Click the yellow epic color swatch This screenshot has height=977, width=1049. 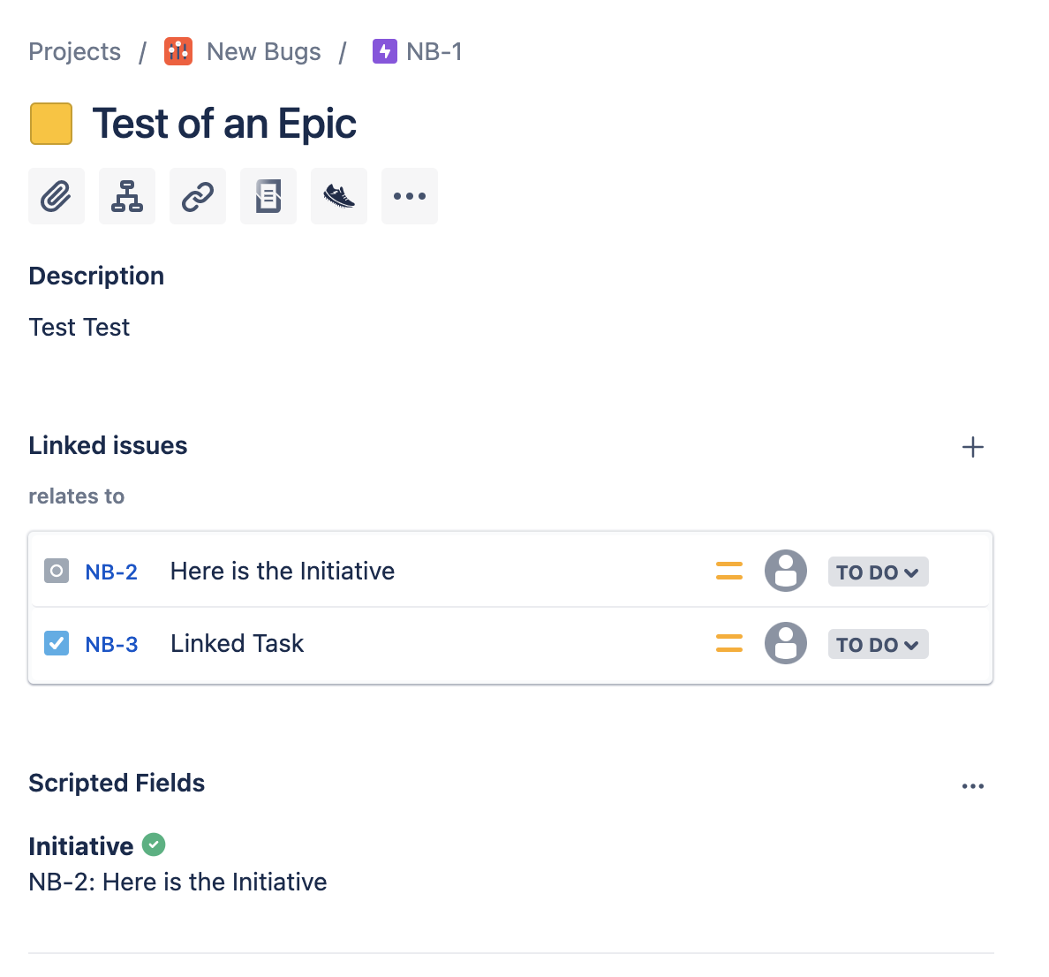(50, 124)
